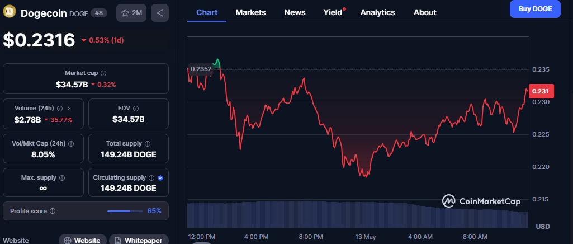Click the $34.57B market cap value

click(72, 85)
